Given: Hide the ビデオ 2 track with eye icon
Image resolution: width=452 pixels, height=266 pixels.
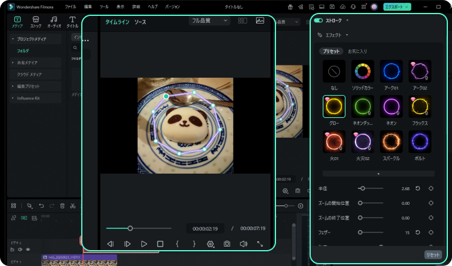Looking at the screenshot, I should click(28, 250).
